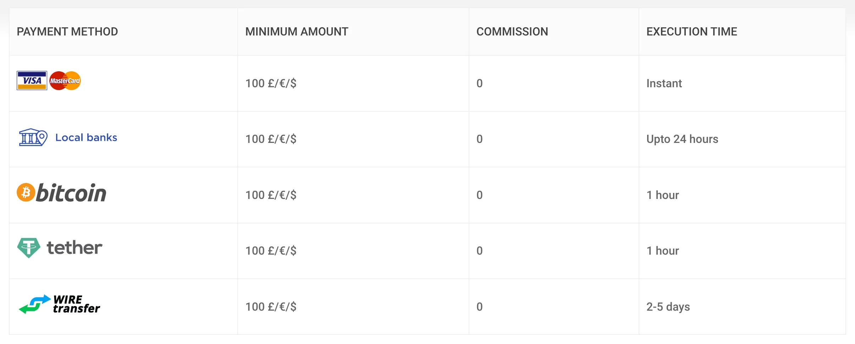Click the Wire transfer arrows icon
This screenshot has width=855, height=344.
(x=35, y=304)
